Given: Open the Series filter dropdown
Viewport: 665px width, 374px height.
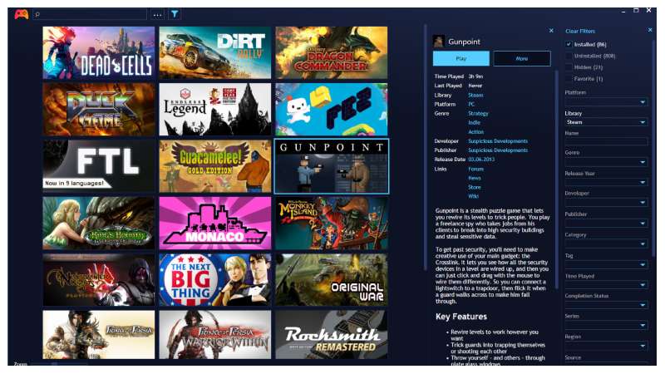Looking at the screenshot, I should (x=606, y=325).
